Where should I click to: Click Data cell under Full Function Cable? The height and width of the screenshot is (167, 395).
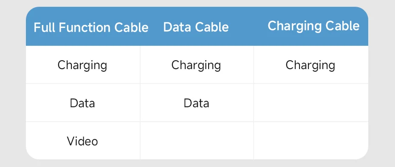click(x=82, y=103)
